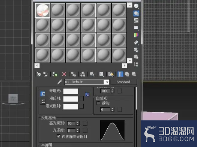Open Sample UV Tiling flyout
197x147 pixels.
click(136, 28)
